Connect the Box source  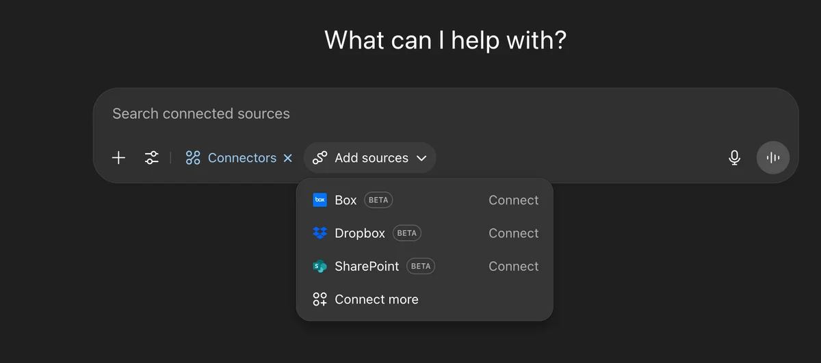coord(514,200)
